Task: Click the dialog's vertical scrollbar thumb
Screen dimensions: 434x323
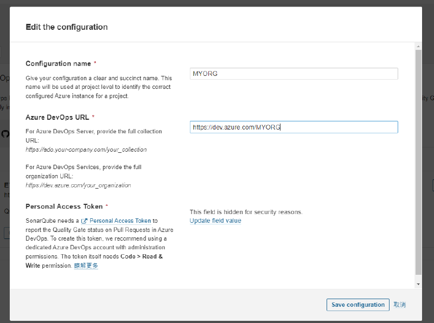Action: click(418, 163)
